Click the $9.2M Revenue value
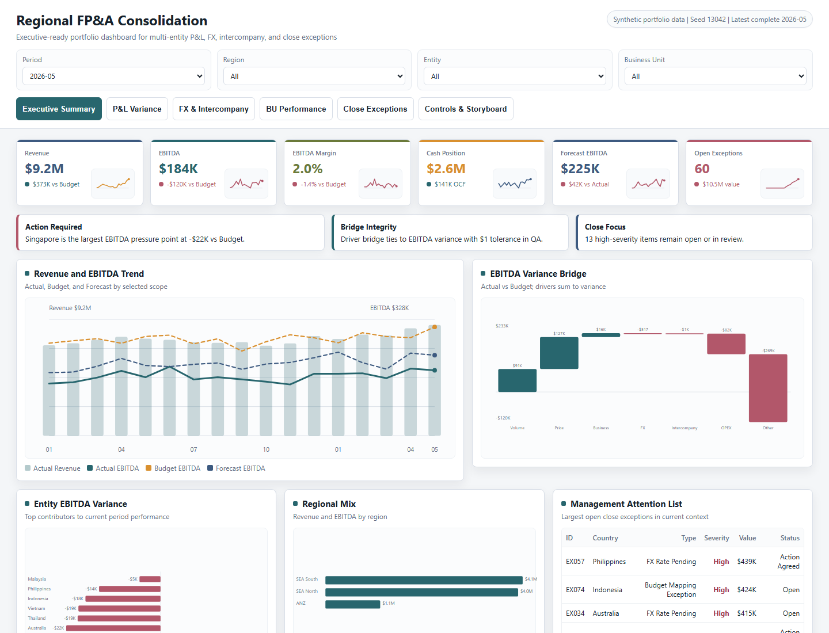Screen dimensions: 829x633 tap(44, 169)
